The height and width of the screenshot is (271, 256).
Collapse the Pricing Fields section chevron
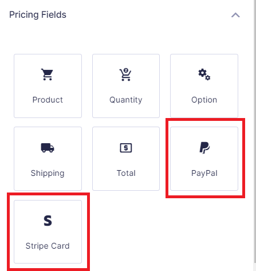[235, 15]
